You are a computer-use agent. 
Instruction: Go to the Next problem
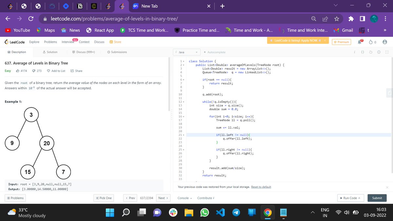[163, 198]
